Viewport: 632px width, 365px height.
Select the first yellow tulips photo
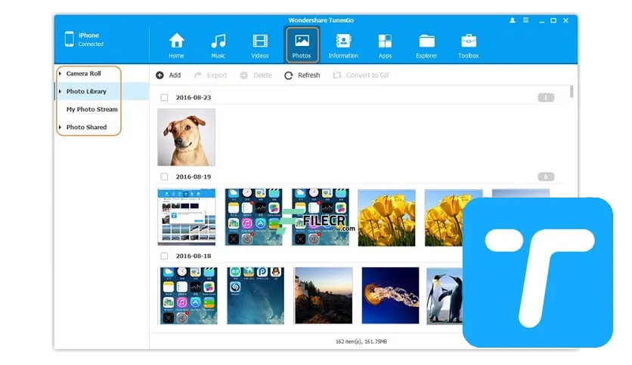(x=386, y=217)
